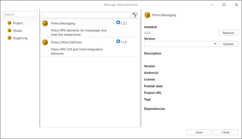Click the Studio source package icon

tap(9, 30)
